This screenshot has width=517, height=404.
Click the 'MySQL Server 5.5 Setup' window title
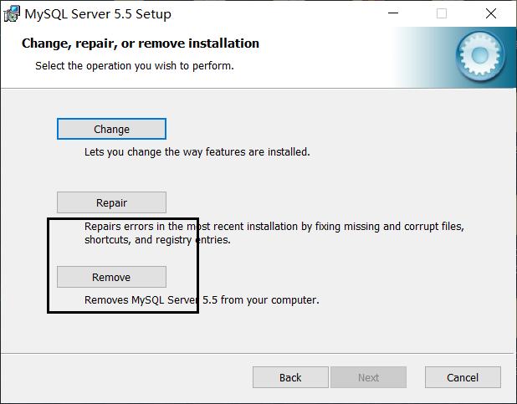pos(98,14)
